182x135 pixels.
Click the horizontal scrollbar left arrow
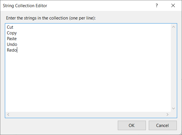[8, 115]
